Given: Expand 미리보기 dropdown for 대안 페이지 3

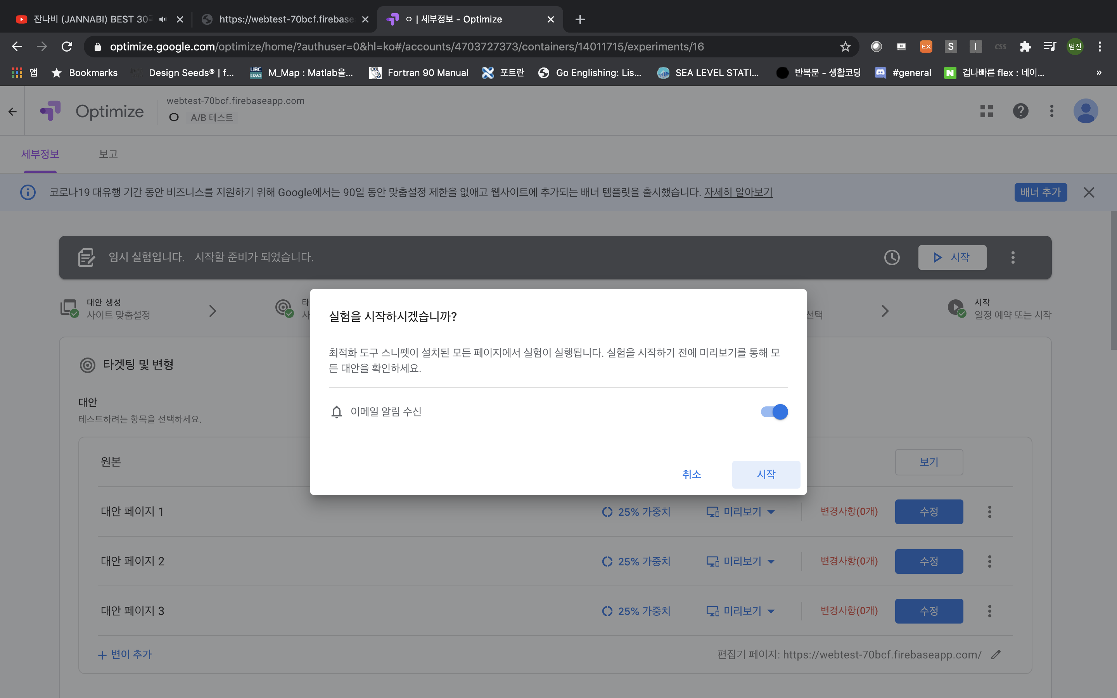Looking at the screenshot, I should point(771,611).
